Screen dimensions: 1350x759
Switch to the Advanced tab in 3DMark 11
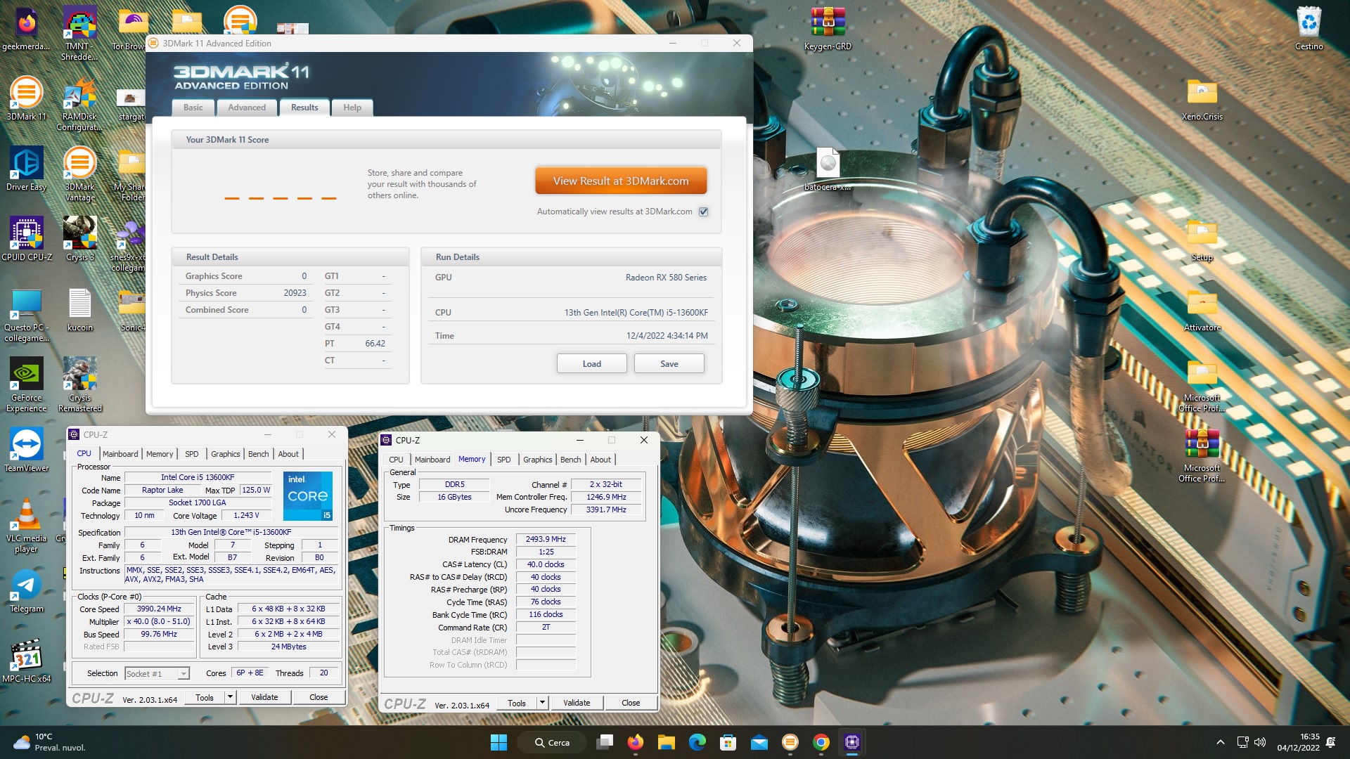point(247,108)
